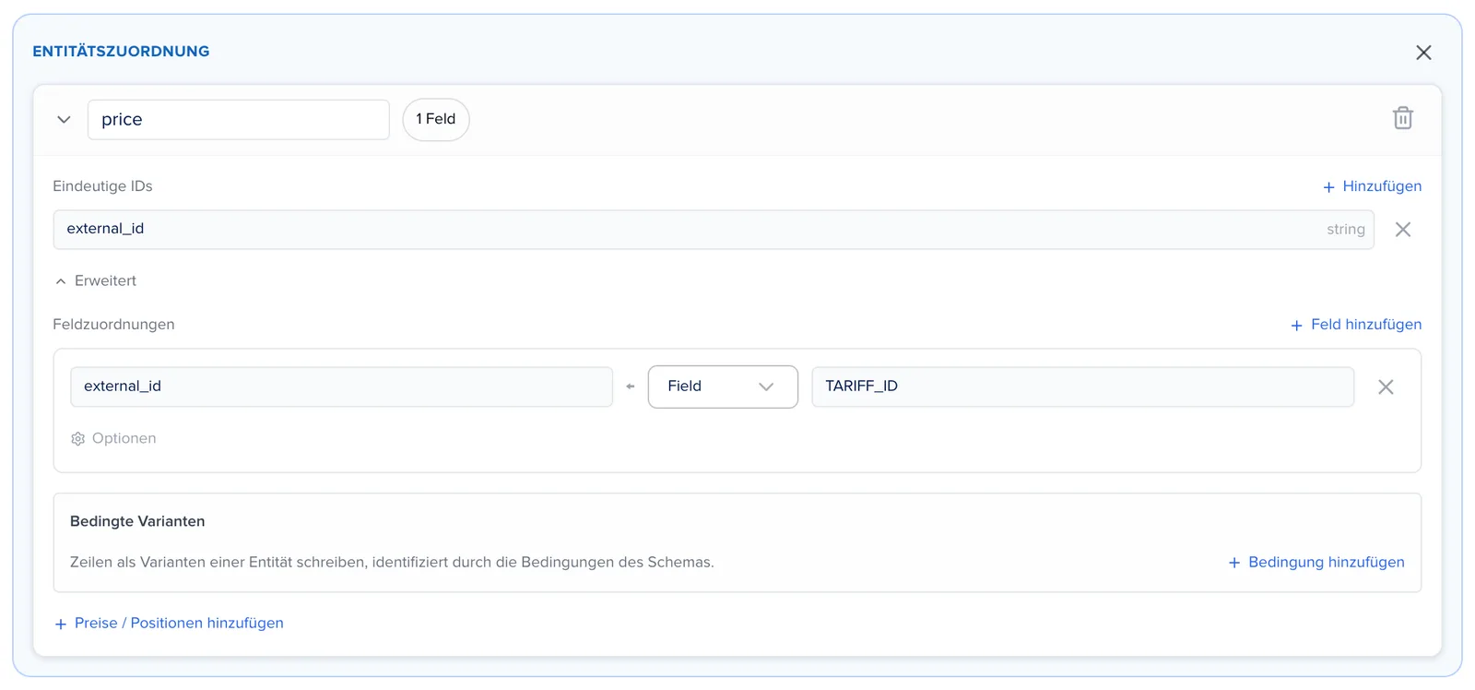The image size is (1475, 690).
Task: Delete the price entity with trash icon
Action: [1402, 118]
